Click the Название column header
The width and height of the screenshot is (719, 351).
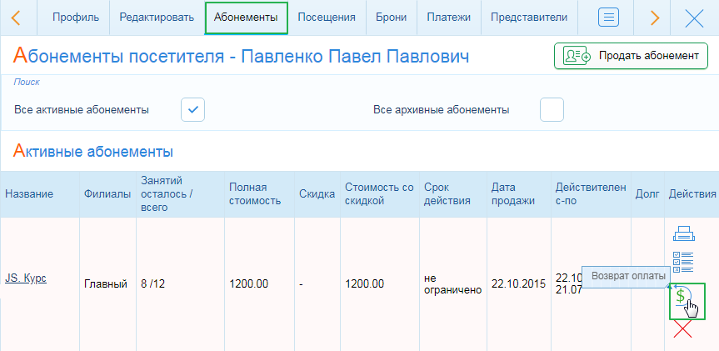tap(29, 194)
